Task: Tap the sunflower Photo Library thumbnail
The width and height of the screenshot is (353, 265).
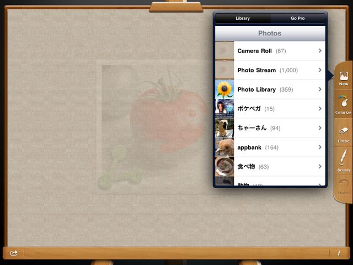Action: click(224, 89)
